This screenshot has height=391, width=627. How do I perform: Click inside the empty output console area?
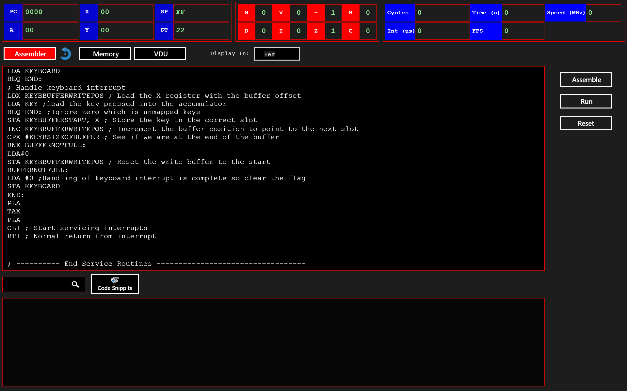click(273, 342)
